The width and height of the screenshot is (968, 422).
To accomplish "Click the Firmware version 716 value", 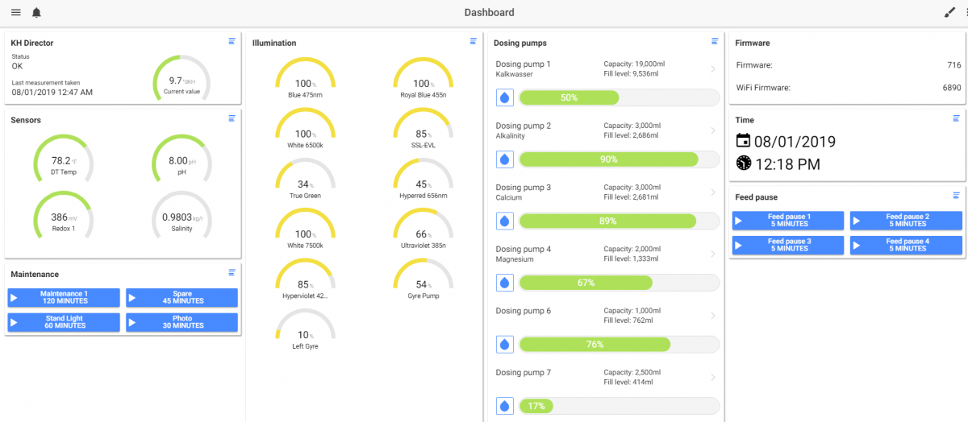I will coord(954,64).
